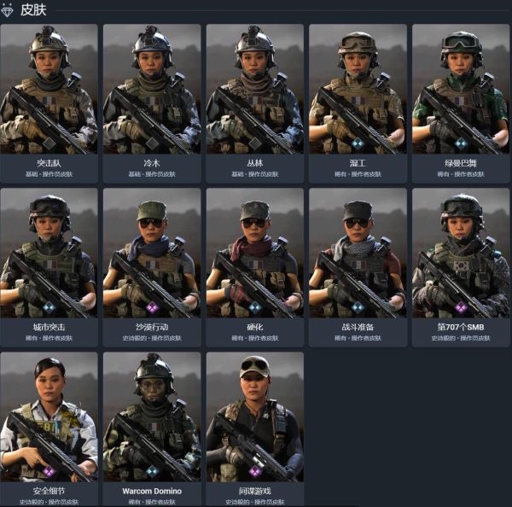Image resolution: width=512 pixels, height=507 pixels.
Task: Select the 硬化 skin portrait
Action: click(x=255, y=253)
